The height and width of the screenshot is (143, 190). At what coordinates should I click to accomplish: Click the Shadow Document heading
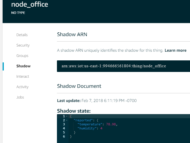pos(79,86)
